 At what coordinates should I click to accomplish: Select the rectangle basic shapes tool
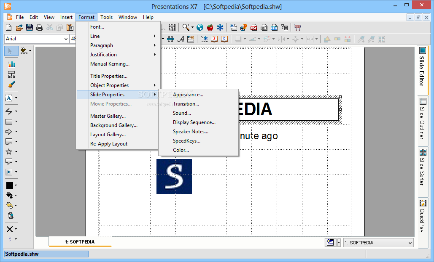point(9,122)
